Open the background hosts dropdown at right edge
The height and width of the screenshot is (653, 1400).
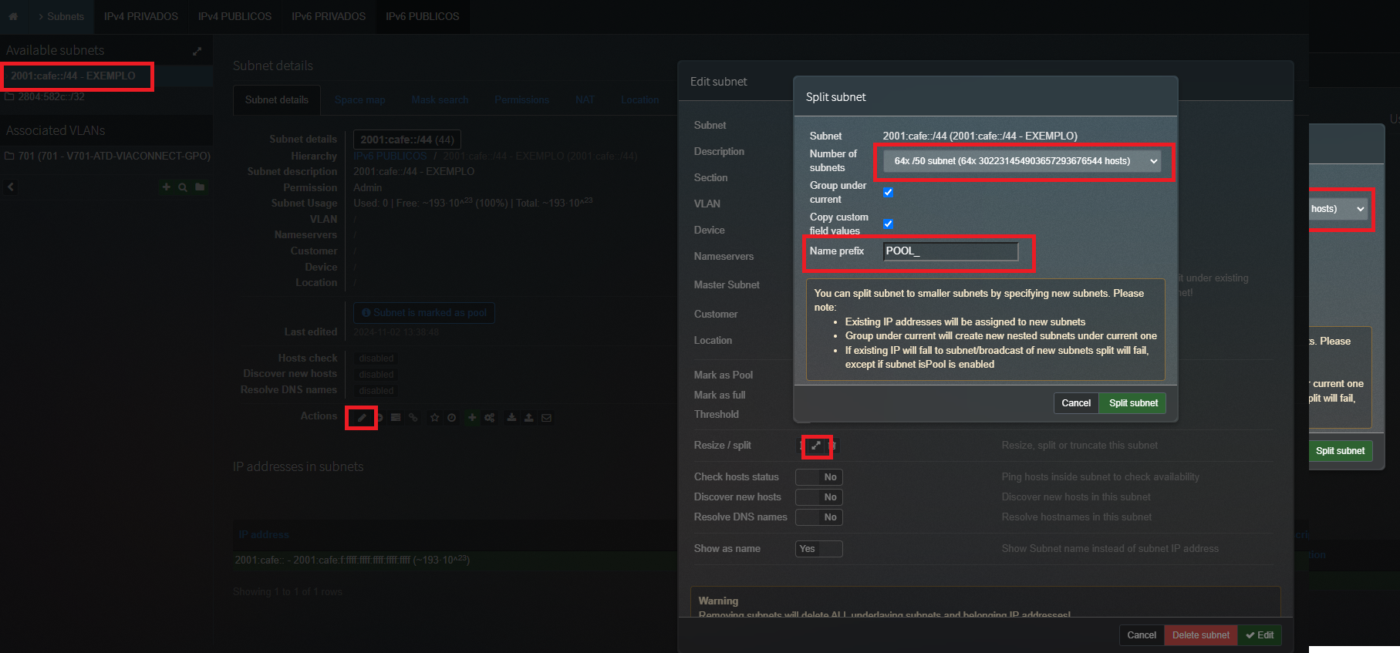pyautogui.click(x=1338, y=209)
